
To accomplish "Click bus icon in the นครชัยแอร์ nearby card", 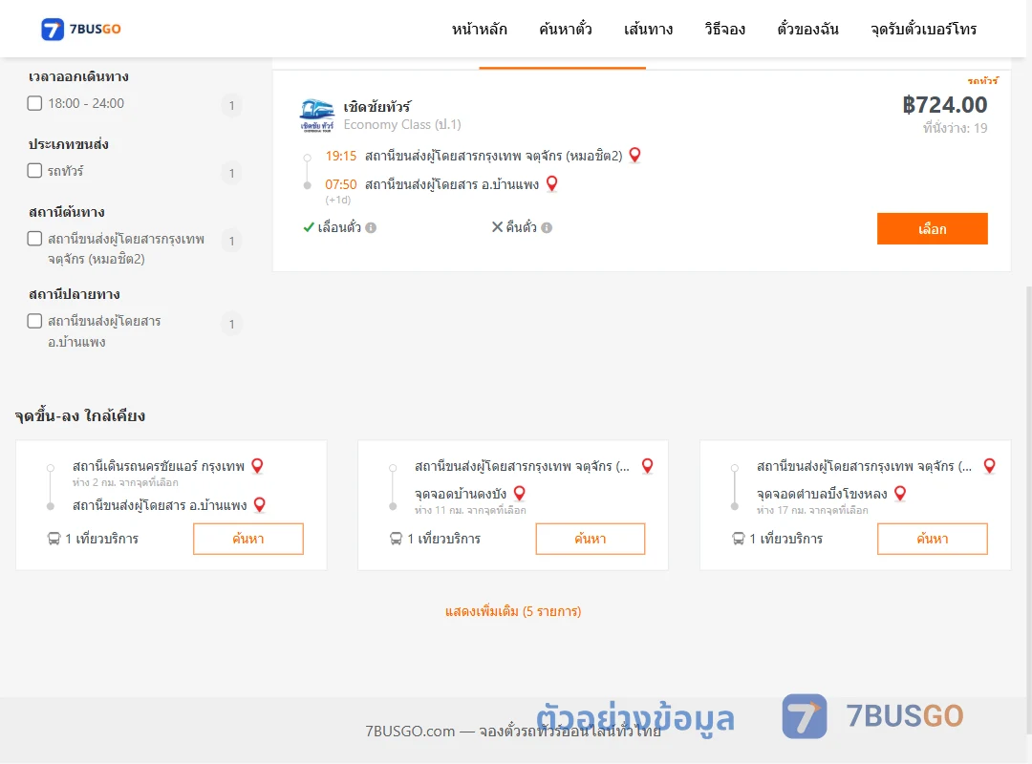I will (x=54, y=539).
